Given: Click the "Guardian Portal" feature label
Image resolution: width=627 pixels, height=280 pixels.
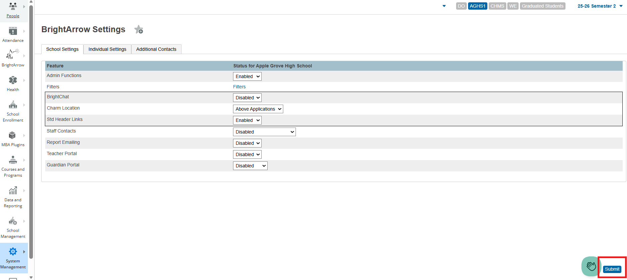Looking at the screenshot, I should coord(63,165).
